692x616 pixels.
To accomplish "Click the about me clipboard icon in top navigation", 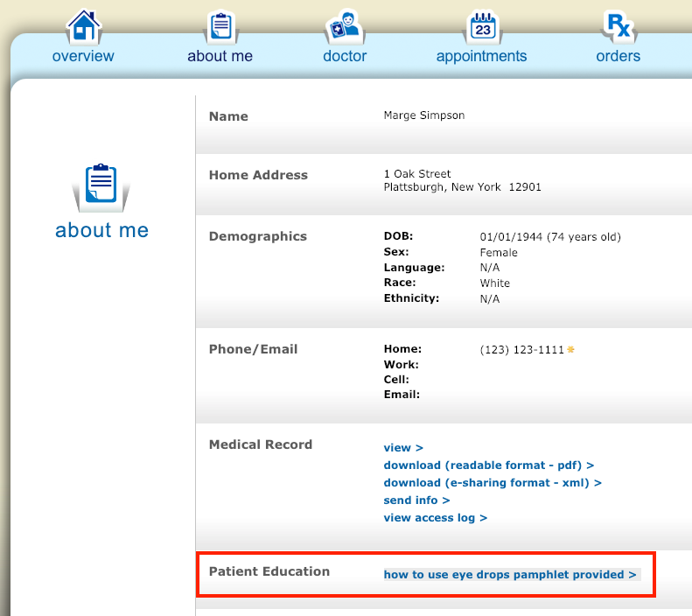I will [220, 26].
